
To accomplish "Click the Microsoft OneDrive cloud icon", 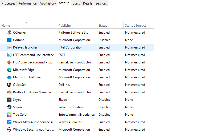I will click(9, 77).
